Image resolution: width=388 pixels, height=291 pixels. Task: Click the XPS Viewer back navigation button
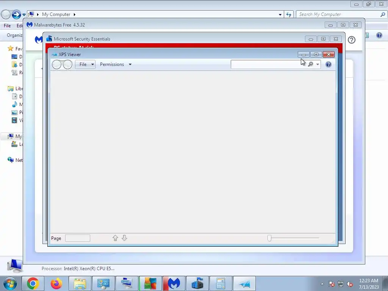(x=57, y=64)
